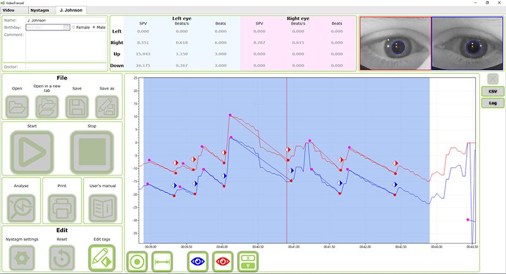Reset the edits with the Reset icon
This screenshot has height=274, width=506.
point(61,258)
